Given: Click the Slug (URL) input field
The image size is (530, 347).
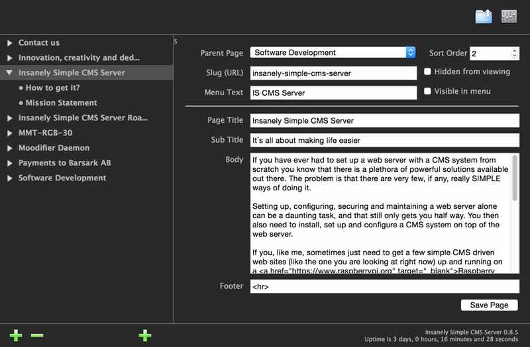Looking at the screenshot, I should [333, 73].
